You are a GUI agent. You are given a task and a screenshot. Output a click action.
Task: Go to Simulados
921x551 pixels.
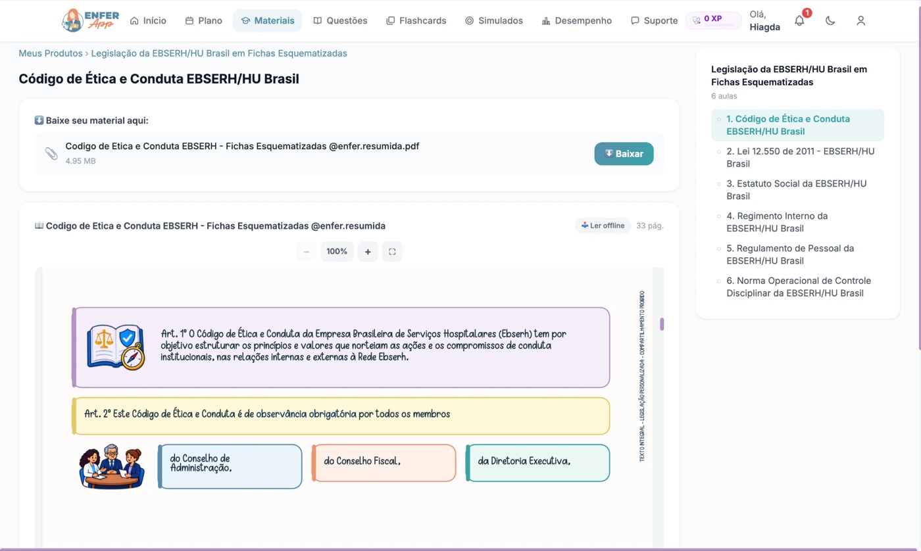tap(494, 20)
